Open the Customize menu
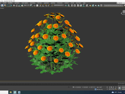The image size is (125, 94). 46,3
